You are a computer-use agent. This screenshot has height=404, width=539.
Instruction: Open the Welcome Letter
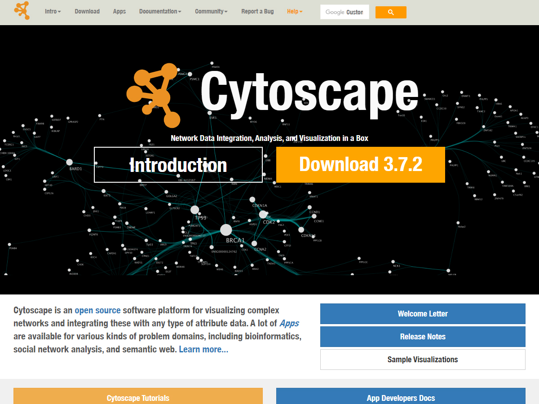[x=422, y=314]
